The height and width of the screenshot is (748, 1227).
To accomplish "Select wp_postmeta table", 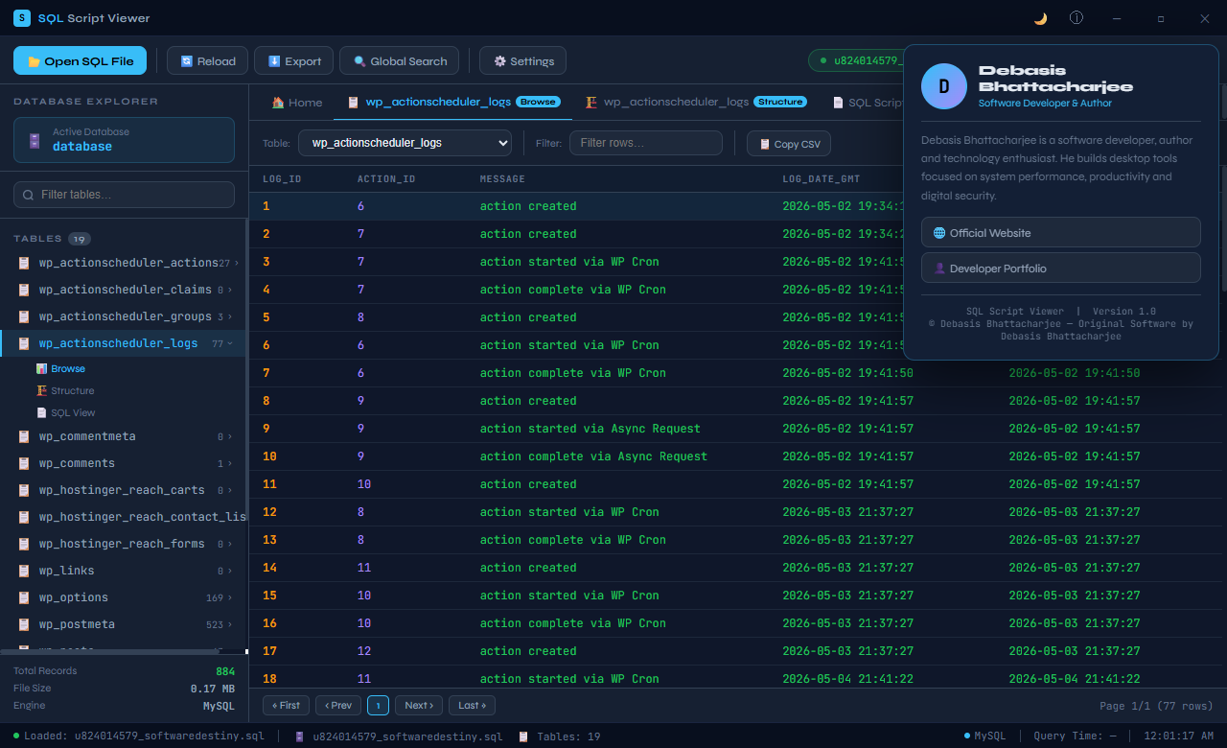I will 124,624.
